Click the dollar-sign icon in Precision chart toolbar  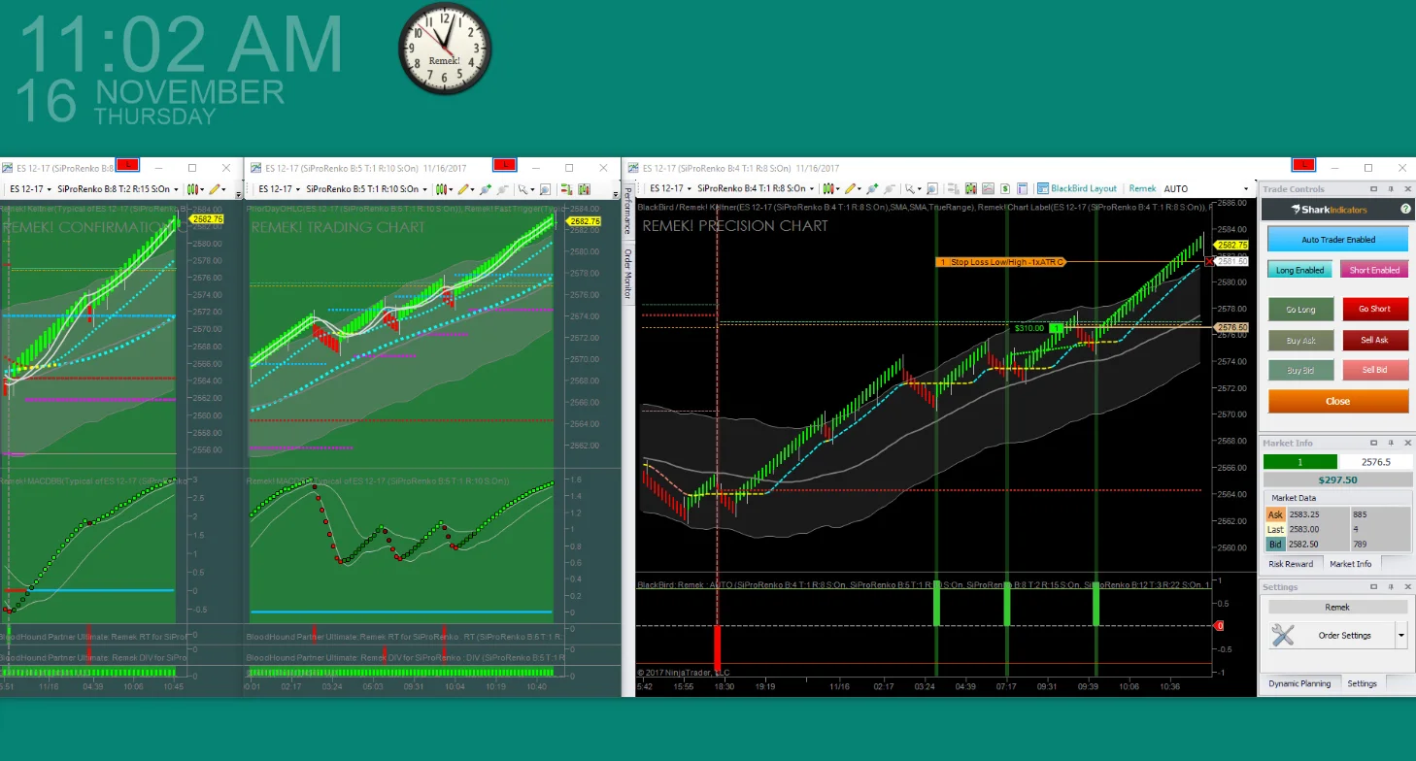pyautogui.click(x=1005, y=189)
